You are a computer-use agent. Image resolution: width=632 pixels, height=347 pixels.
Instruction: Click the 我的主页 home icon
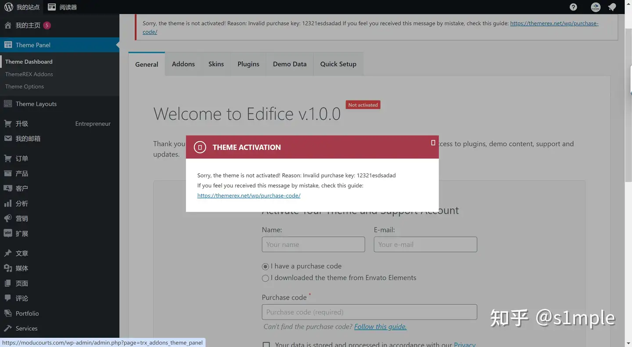tap(8, 25)
